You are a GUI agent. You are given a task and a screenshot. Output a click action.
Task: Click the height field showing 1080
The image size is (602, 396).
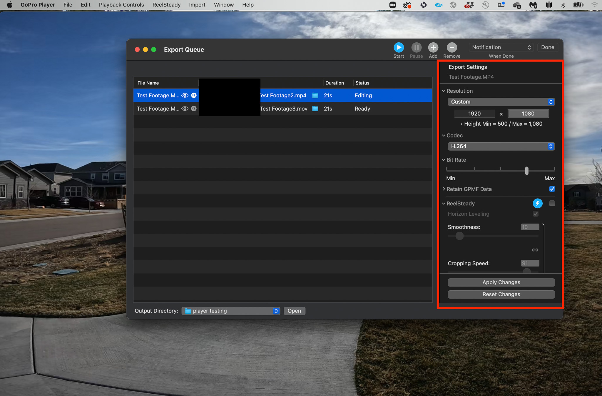(x=528, y=114)
